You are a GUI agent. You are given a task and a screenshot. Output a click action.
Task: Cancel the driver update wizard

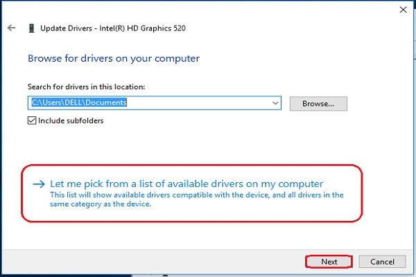pos(382,262)
